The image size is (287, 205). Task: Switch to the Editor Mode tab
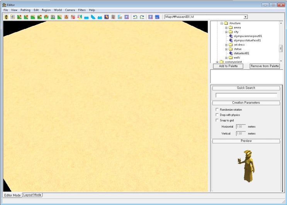(12, 195)
